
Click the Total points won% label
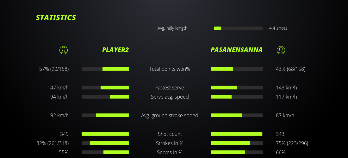pos(170,69)
